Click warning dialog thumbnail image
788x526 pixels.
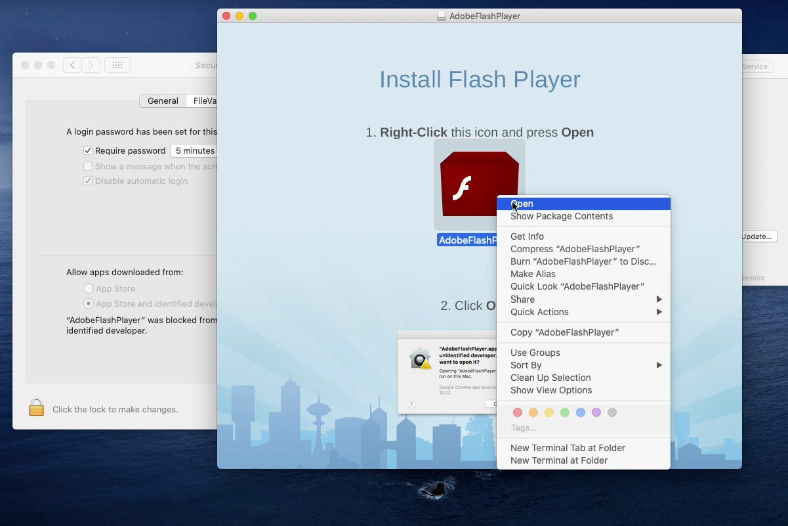click(x=447, y=372)
